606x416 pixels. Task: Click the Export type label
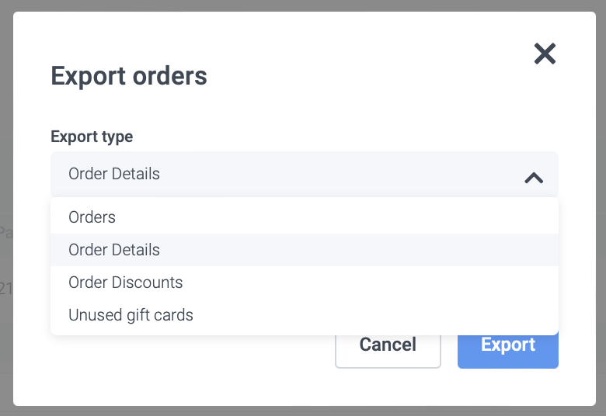click(92, 137)
